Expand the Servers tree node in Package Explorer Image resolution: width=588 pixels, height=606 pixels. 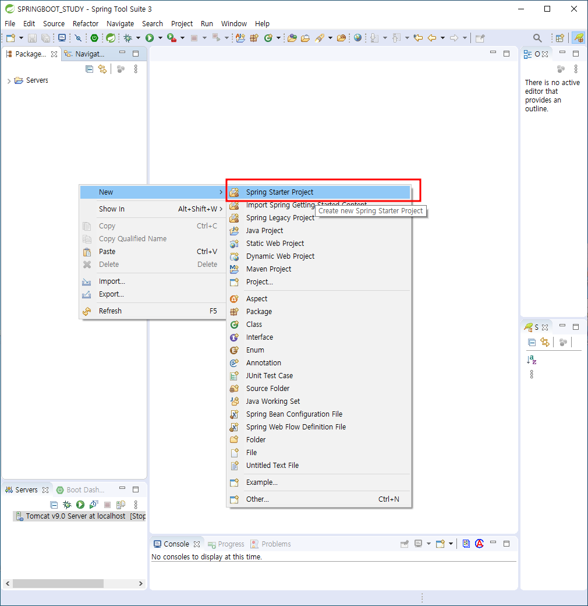click(x=9, y=81)
